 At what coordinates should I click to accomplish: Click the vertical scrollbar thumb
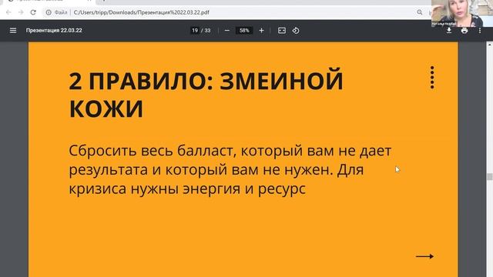490,176
